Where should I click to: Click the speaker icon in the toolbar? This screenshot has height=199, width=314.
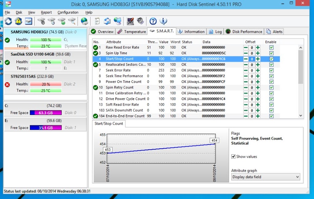click(x=140, y=21)
